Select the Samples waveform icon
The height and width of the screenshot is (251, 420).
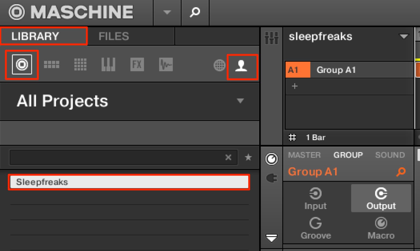pos(166,65)
